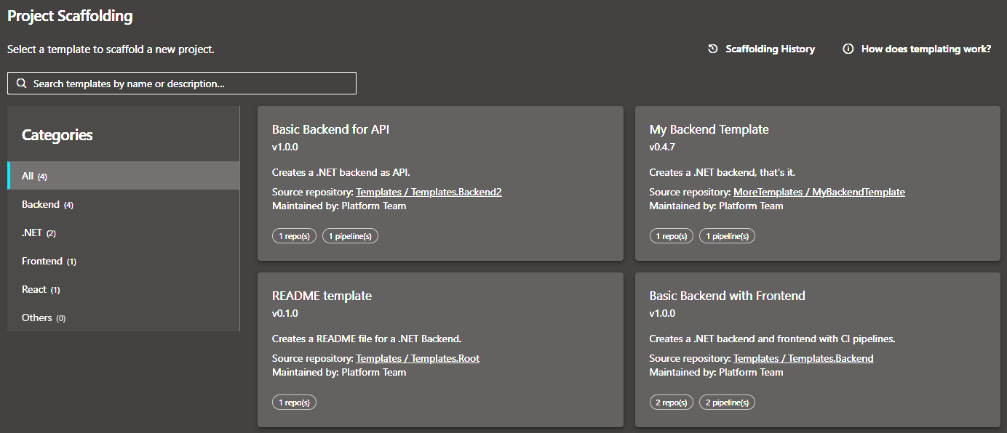The image size is (1007, 433).
Task: Select the Basic Backend with Frontend card title
Action: 728,296
